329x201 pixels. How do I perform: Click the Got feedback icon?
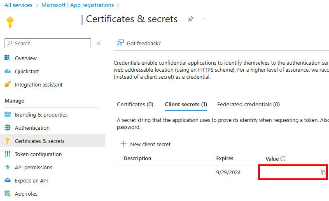120,43
